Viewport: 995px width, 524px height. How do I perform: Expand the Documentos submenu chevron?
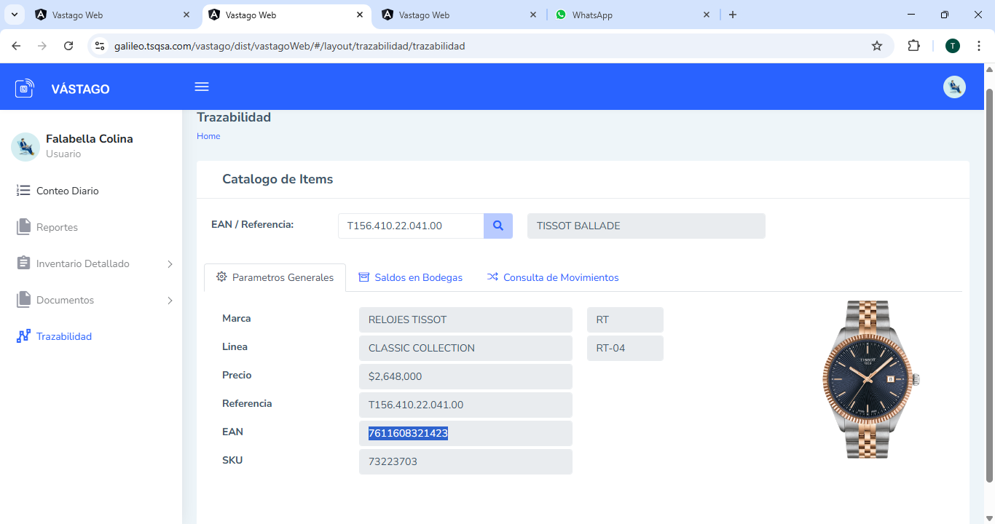(x=170, y=301)
